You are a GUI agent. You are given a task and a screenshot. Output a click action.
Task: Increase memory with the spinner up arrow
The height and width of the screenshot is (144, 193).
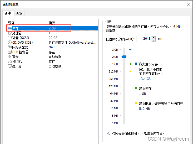coord(154,38)
